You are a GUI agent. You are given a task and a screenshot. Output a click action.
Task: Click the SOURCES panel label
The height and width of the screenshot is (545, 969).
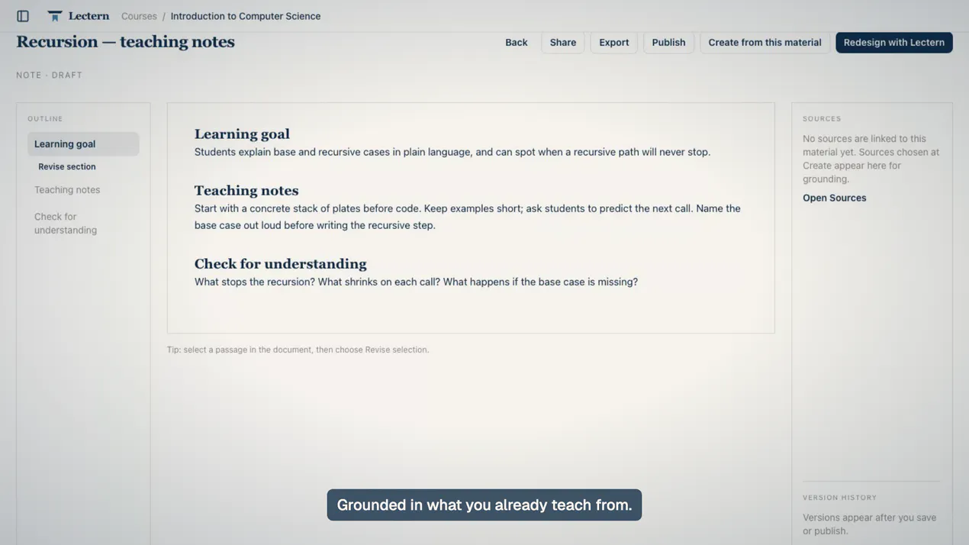(822, 119)
